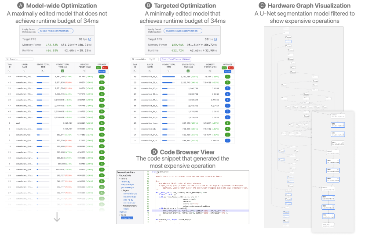Screen dimensions: 365x240
Task: Click green optimize icon for task 49, Targeted table
Action: pos(227,76)
